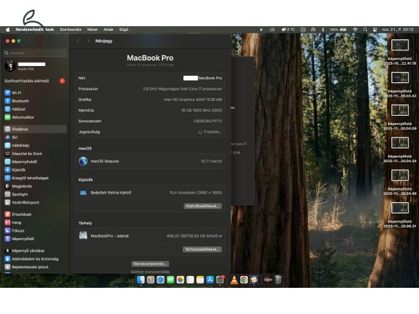419x314 pixels.
Task: Launch Google Chrome from the Dock
Action: 244,279
